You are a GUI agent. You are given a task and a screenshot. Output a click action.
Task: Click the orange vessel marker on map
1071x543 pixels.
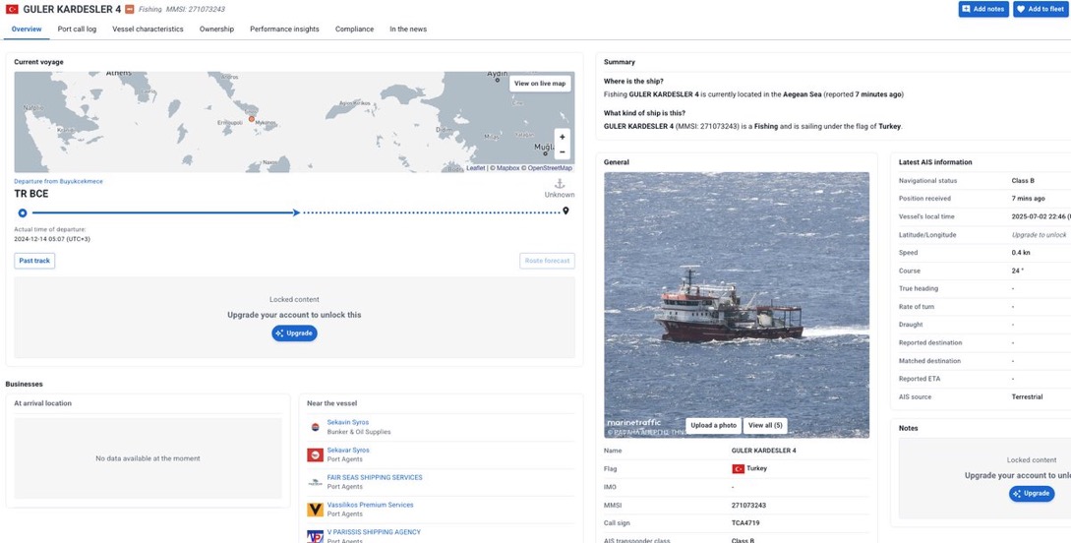(252, 119)
